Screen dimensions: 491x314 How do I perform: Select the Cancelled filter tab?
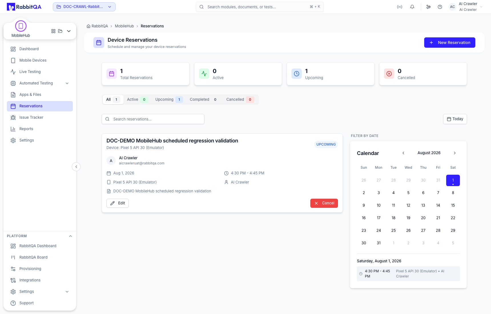[x=240, y=100]
